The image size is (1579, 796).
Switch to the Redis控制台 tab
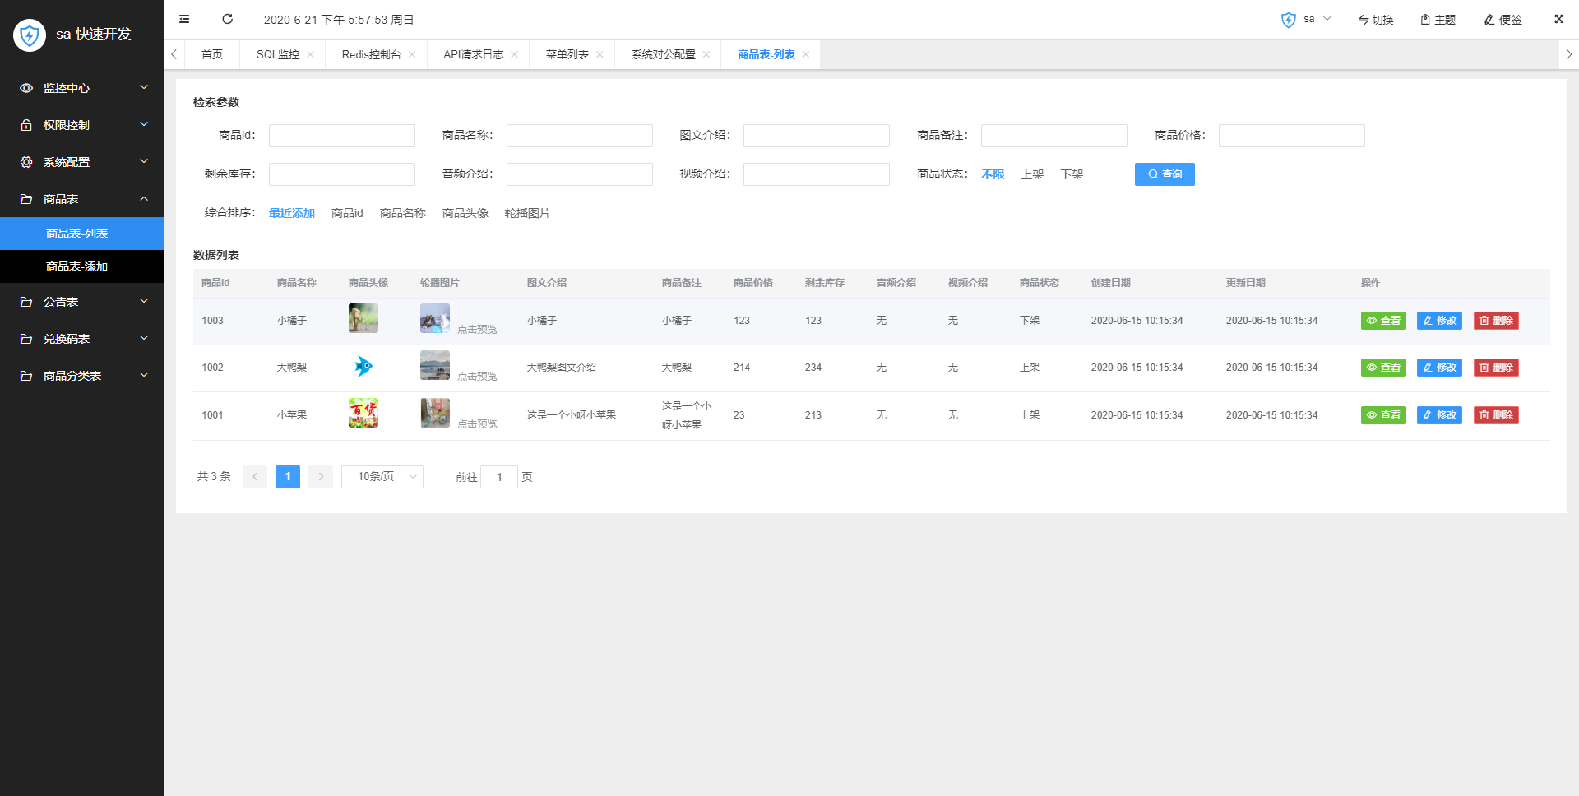[x=371, y=54]
